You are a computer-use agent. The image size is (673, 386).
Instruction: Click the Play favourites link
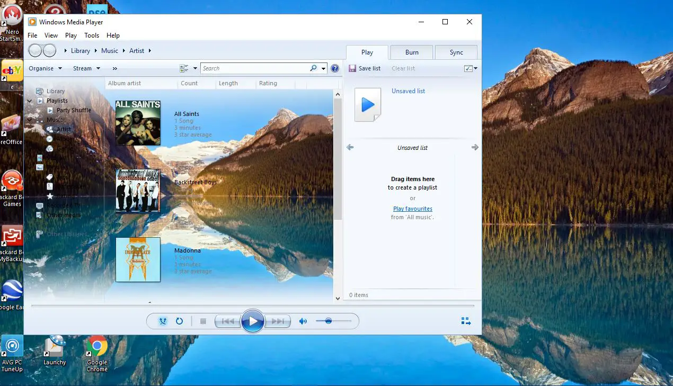coord(412,209)
